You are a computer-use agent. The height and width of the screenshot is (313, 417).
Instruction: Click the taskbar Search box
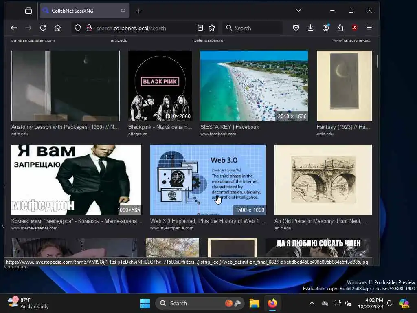tap(200, 303)
